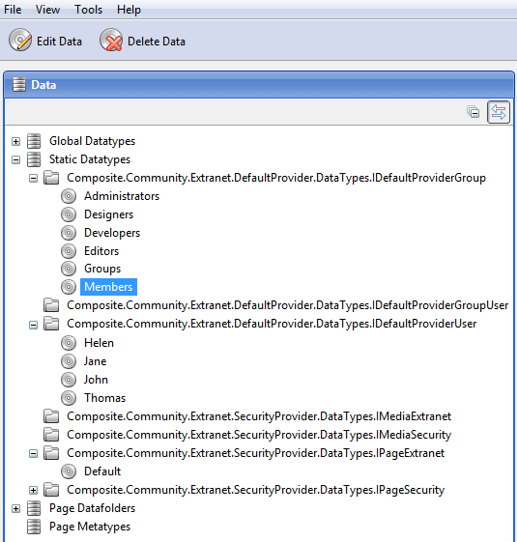Screen dimensions: 517x542
Task: Click the Delete Data toolbar button
Action: [x=142, y=42]
